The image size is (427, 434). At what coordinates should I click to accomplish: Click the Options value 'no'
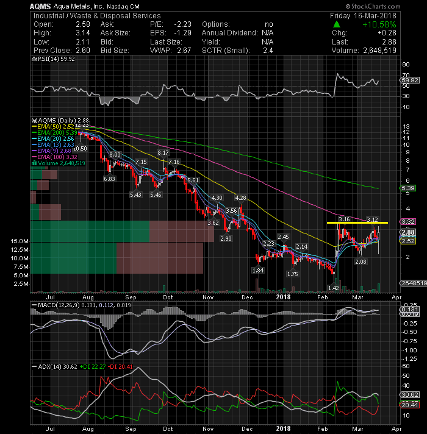point(269,24)
